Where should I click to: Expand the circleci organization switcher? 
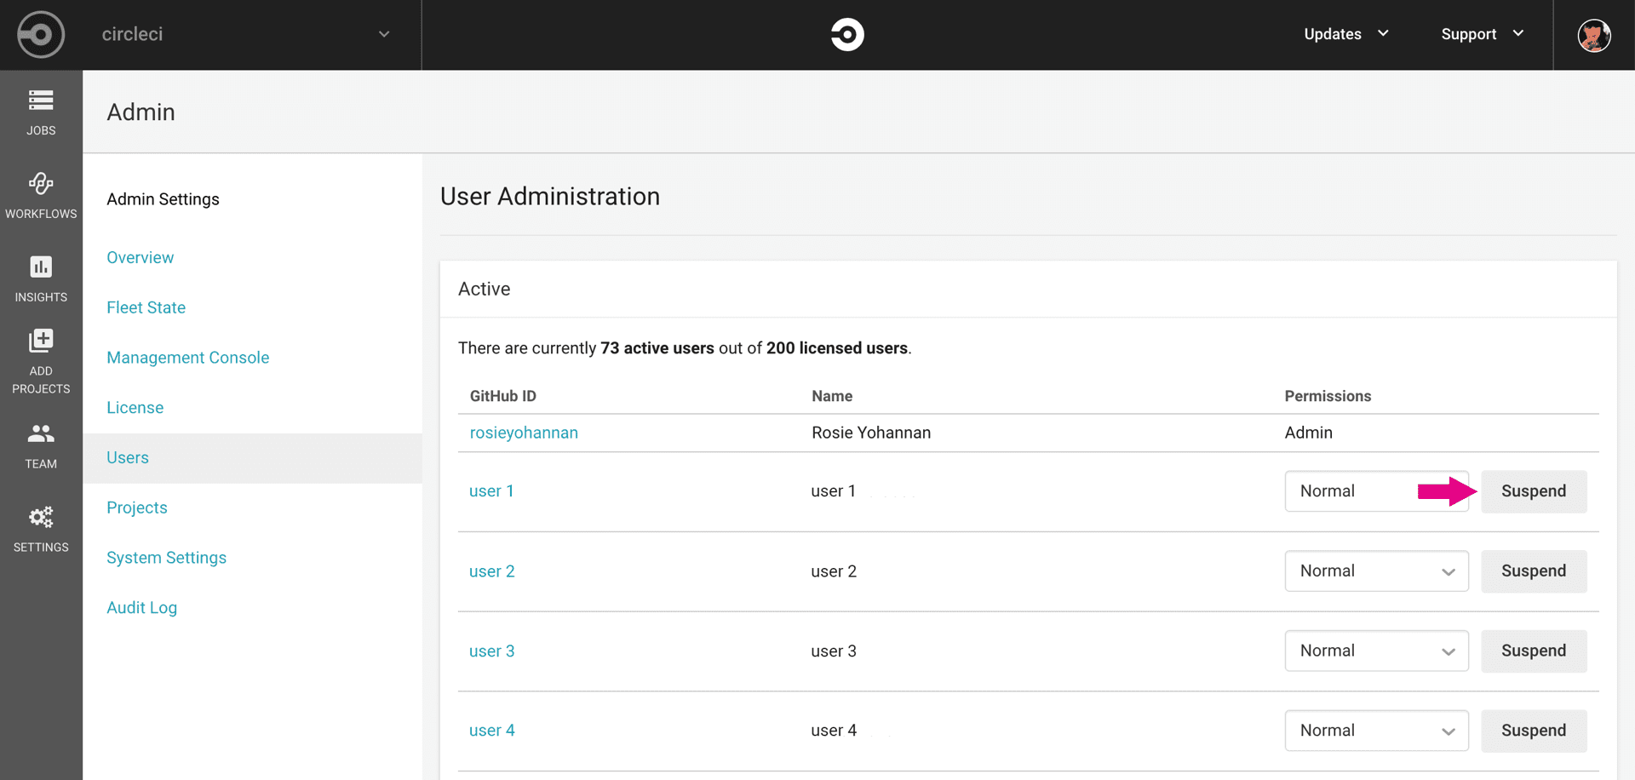point(383,35)
